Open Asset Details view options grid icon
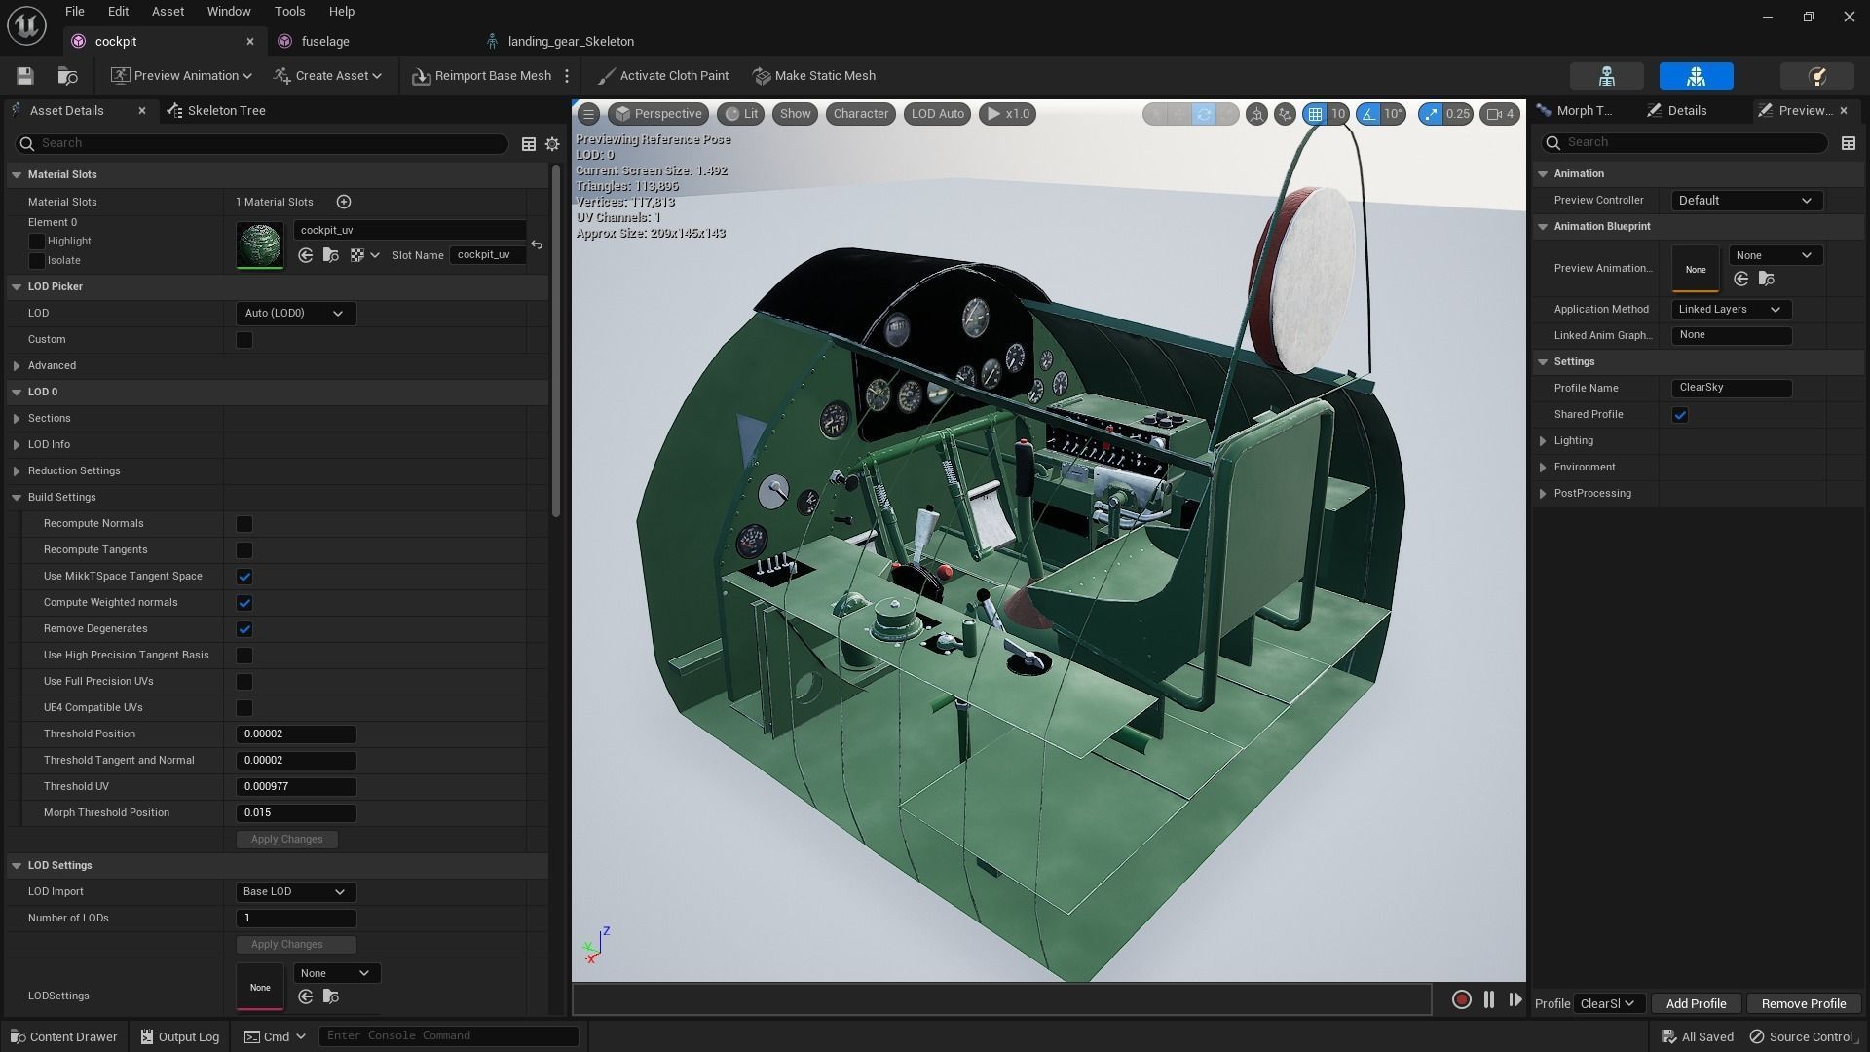Image resolution: width=1870 pixels, height=1052 pixels. pos(529,144)
